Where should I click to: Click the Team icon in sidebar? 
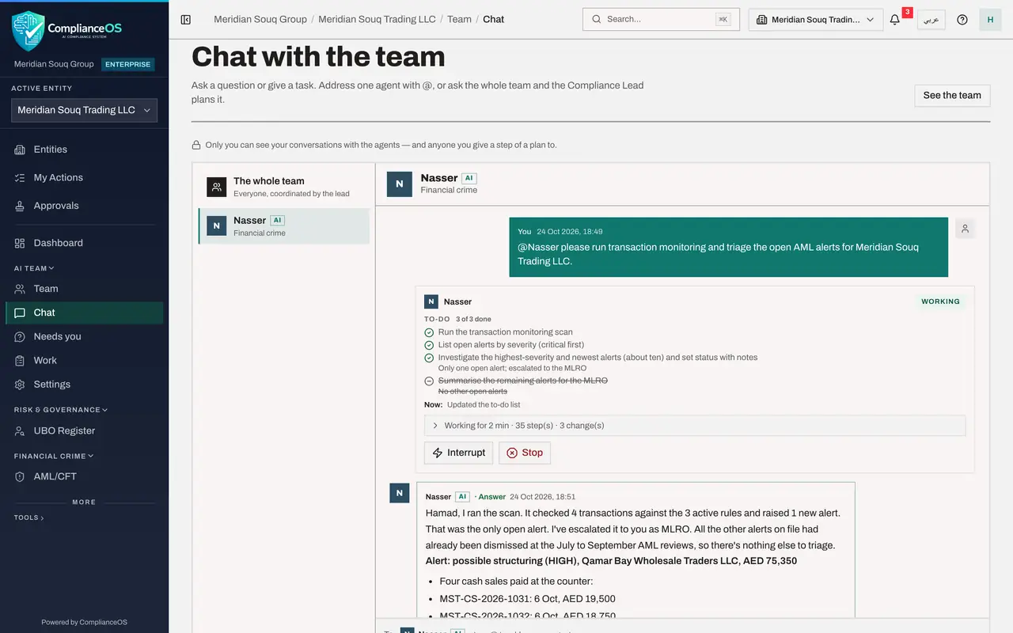(x=20, y=289)
